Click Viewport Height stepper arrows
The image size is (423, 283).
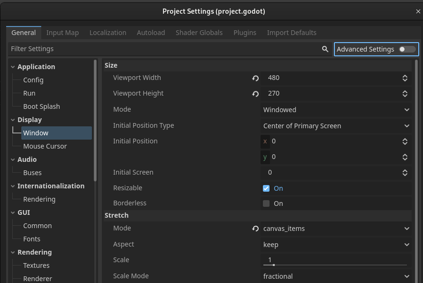point(405,94)
